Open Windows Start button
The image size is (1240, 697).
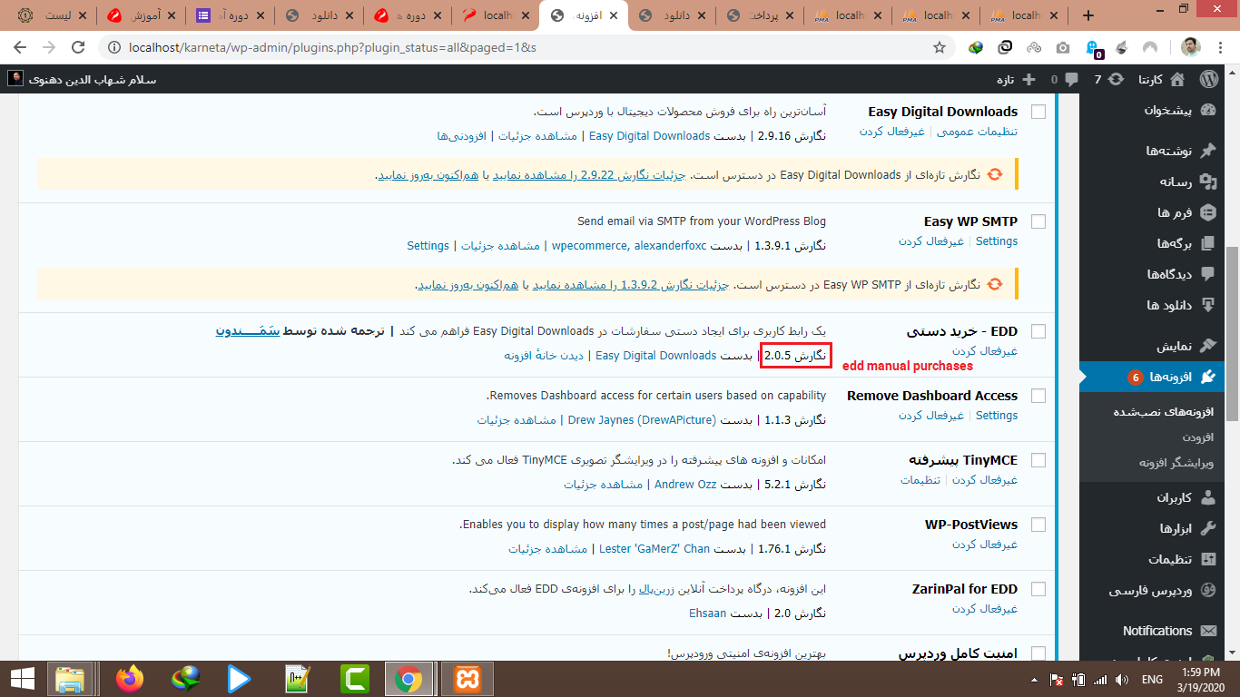[x=22, y=679]
